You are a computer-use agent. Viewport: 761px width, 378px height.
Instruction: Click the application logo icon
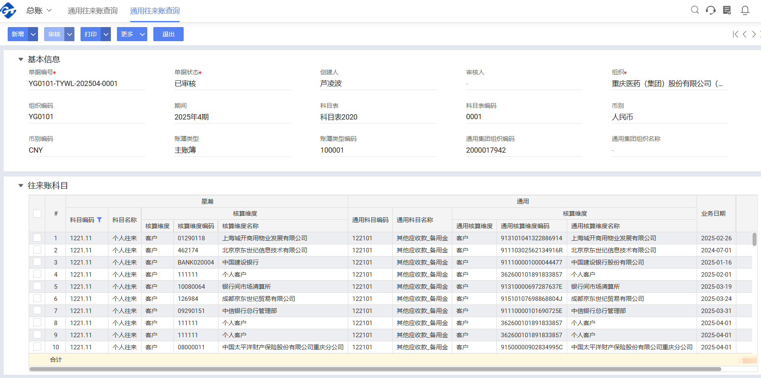pos(8,10)
